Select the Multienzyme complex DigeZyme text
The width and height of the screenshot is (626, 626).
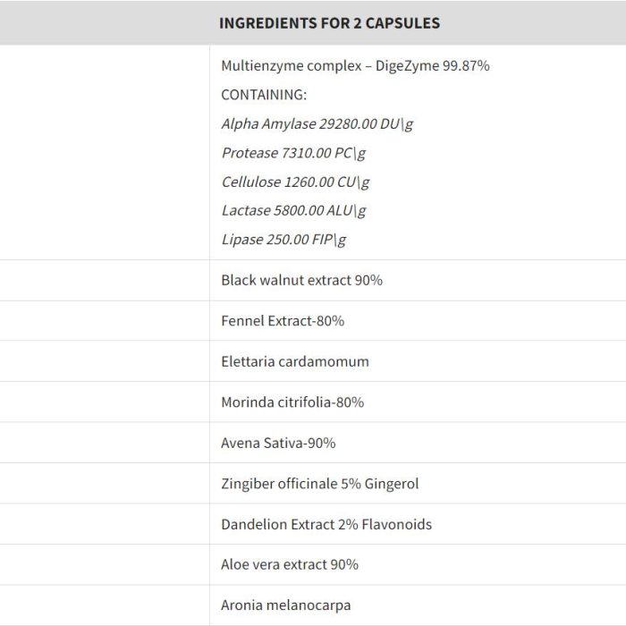[355, 66]
